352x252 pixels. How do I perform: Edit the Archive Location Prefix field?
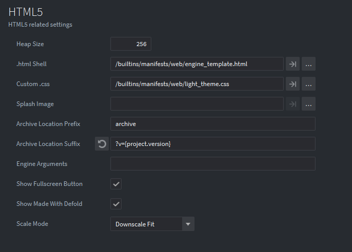[213, 124]
